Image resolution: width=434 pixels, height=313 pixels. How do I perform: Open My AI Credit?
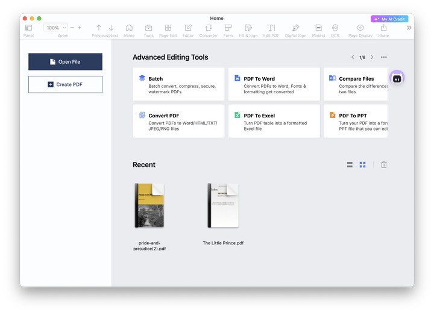[x=390, y=19]
